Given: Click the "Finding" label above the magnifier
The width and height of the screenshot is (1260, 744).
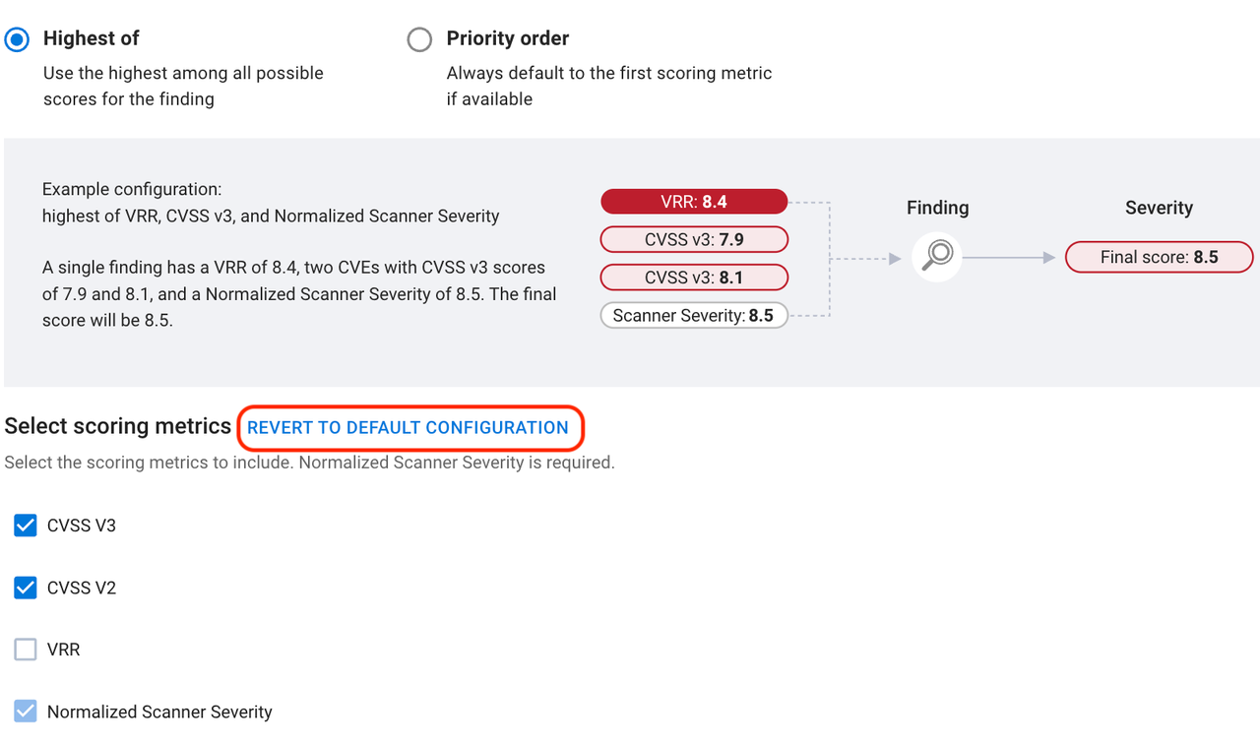Looking at the screenshot, I should (x=937, y=208).
